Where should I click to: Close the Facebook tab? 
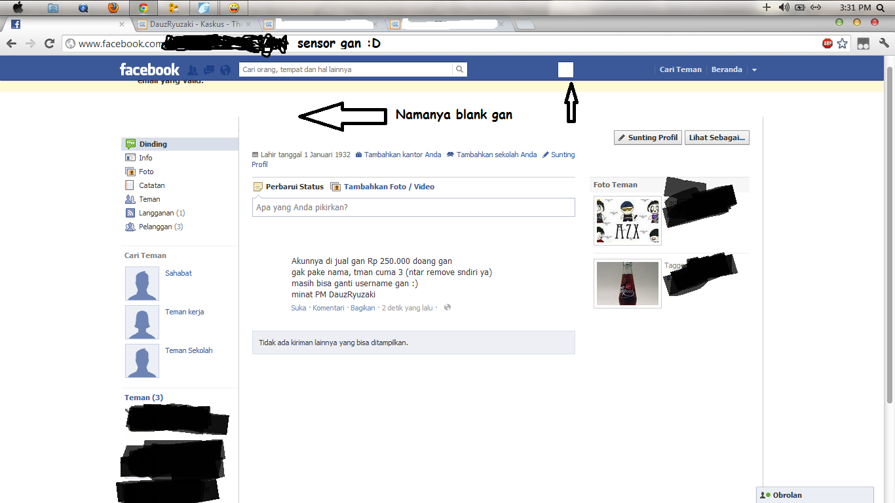(122, 24)
